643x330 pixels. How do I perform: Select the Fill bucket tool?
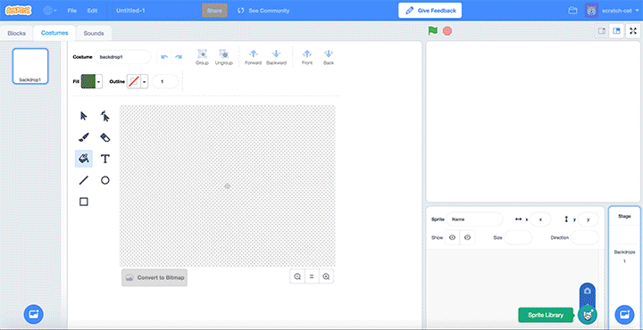[x=84, y=159]
